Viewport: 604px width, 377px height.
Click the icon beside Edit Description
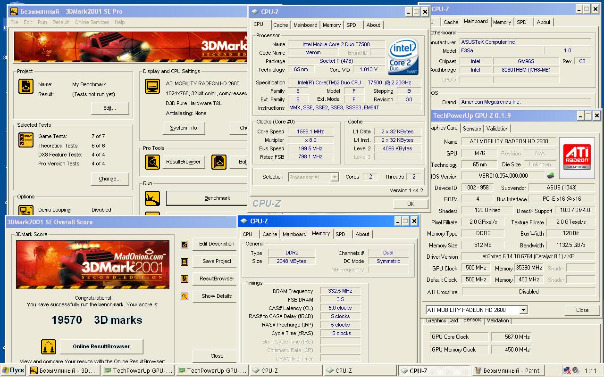click(185, 244)
